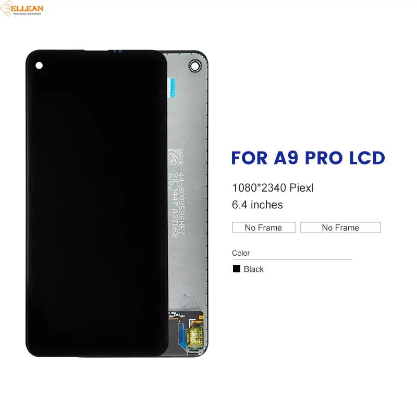Click the Color section label

click(x=241, y=253)
